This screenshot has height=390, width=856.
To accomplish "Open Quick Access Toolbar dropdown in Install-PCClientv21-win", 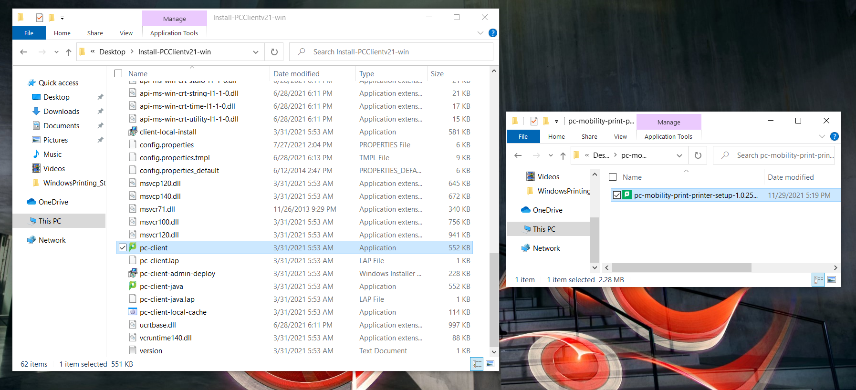I will (x=62, y=18).
